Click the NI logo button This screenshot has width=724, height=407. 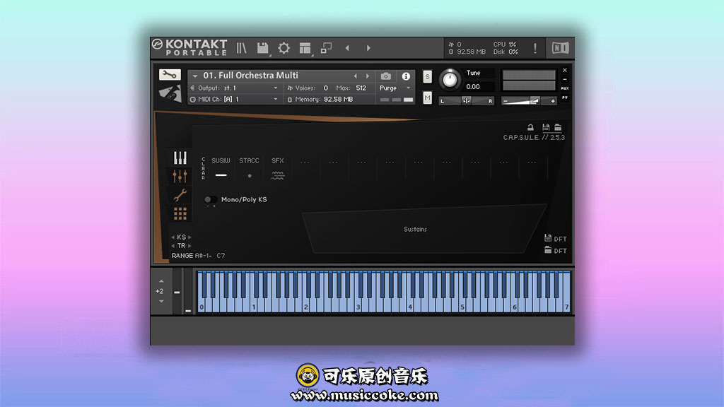point(560,48)
